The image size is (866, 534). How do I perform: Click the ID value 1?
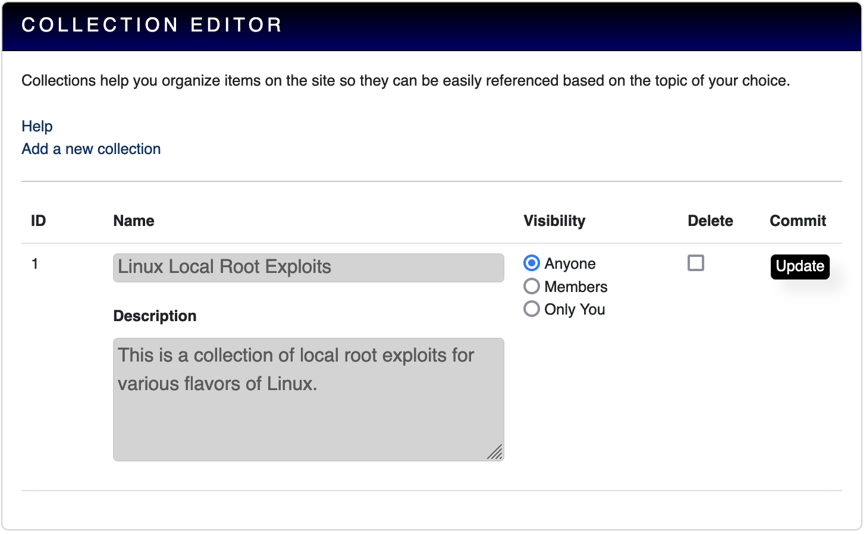point(35,263)
